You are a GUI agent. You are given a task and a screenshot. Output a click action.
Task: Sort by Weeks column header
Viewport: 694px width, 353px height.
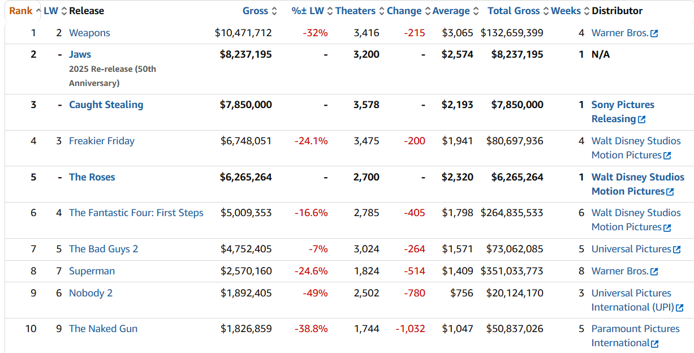566,11
